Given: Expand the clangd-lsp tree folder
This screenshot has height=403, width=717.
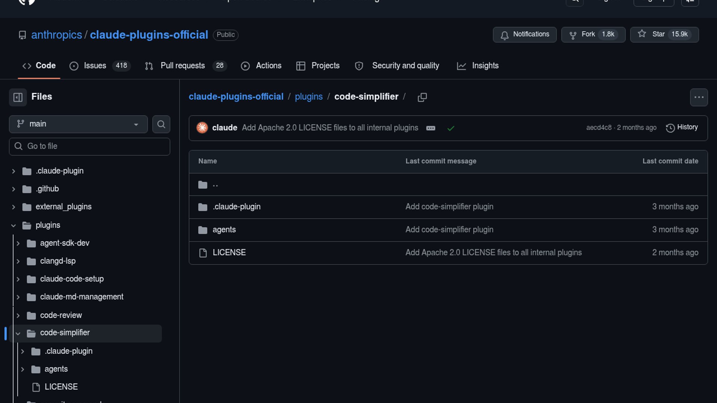Looking at the screenshot, I should click(18, 261).
